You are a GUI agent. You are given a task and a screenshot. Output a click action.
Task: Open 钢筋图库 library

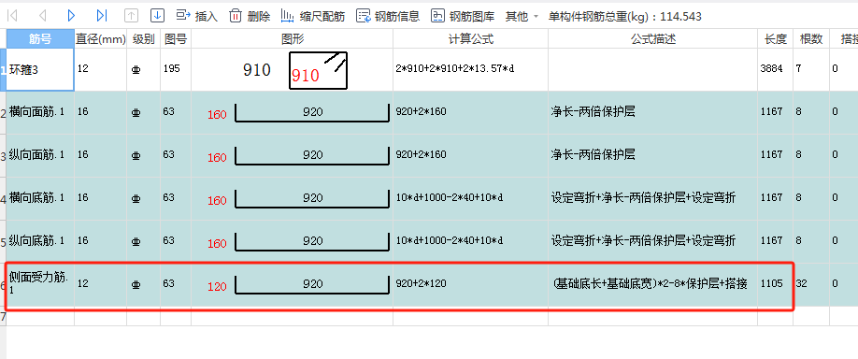pyautogui.click(x=463, y=16)
